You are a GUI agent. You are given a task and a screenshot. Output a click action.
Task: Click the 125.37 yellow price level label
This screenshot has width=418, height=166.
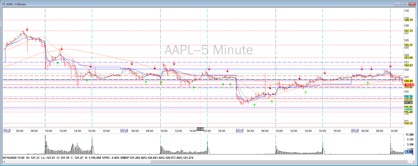[408, 45]
